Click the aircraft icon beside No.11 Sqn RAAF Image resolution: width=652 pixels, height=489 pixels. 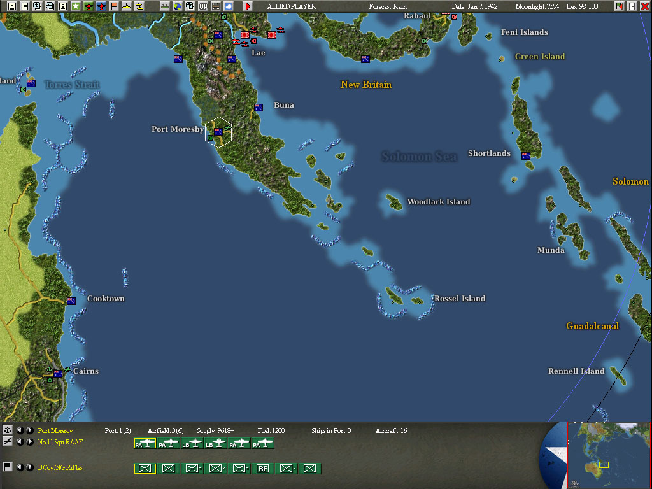pos(8,441)
